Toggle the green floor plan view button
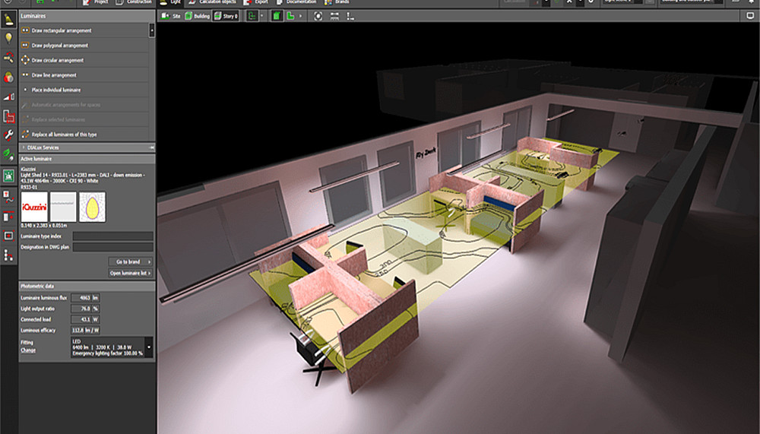The width and height of the screenshot is (760, 434). click(x=252, y=16)
